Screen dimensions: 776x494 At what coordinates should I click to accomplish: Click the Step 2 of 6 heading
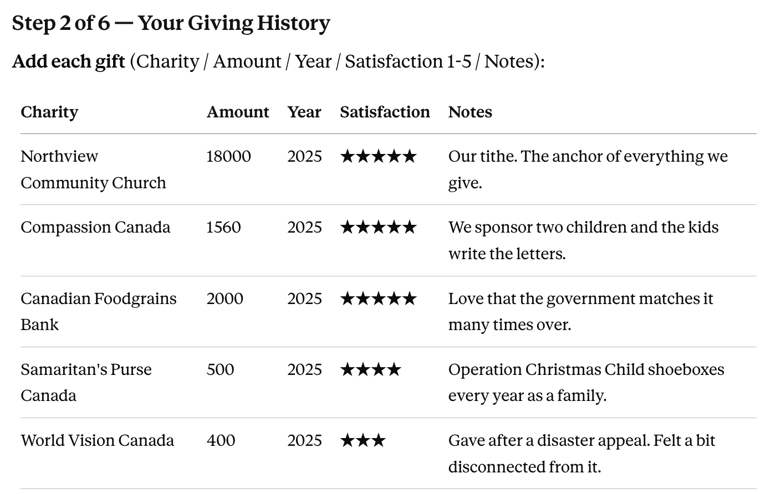point(171,23)
